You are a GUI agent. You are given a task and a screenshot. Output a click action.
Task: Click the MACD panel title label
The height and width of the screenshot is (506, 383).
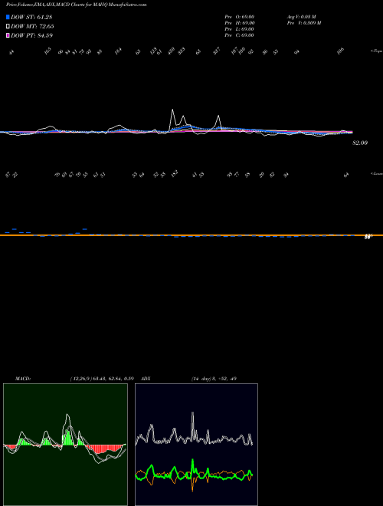point(23,379)
